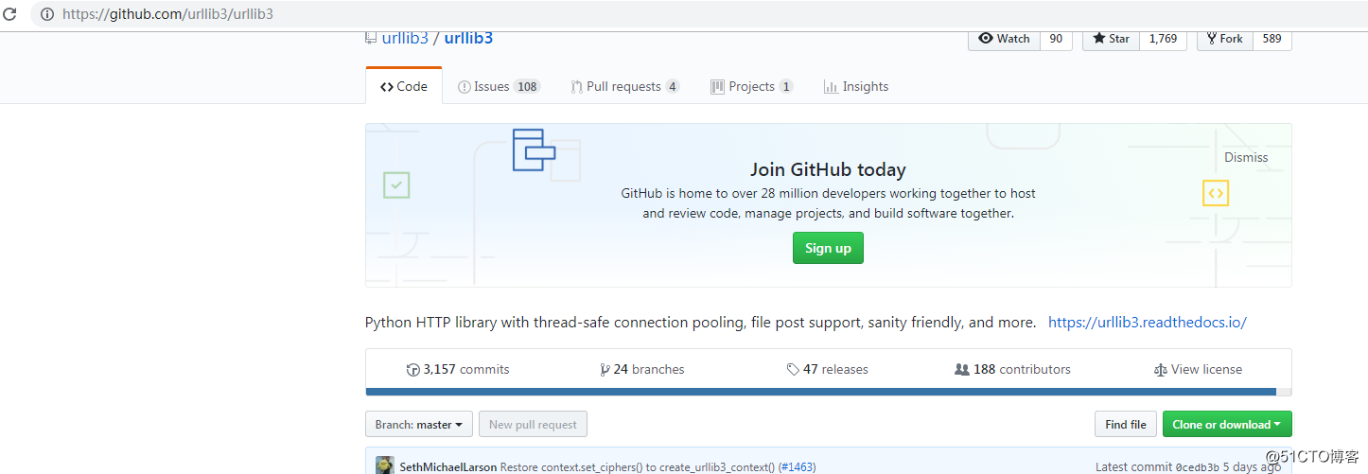Open the urllib3 owner link
Image resolution: width=1368 pixels, height=474 pixels.
pos(405,38)
